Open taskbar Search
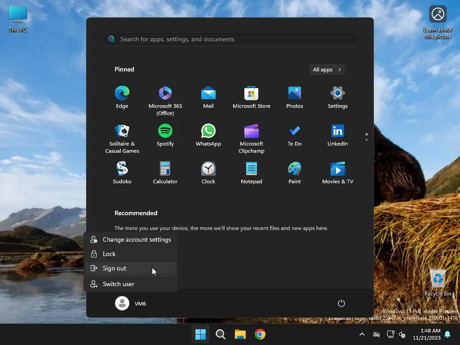 [220, 334]
